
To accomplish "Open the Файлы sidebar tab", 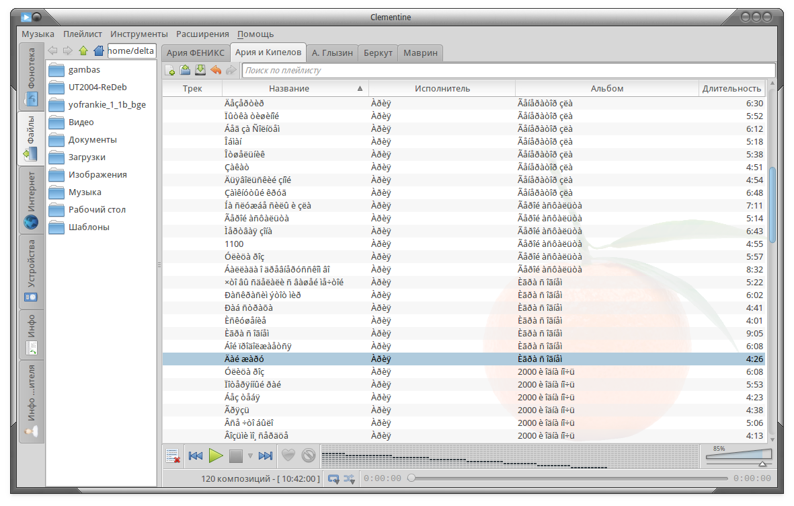I will 32,138.
